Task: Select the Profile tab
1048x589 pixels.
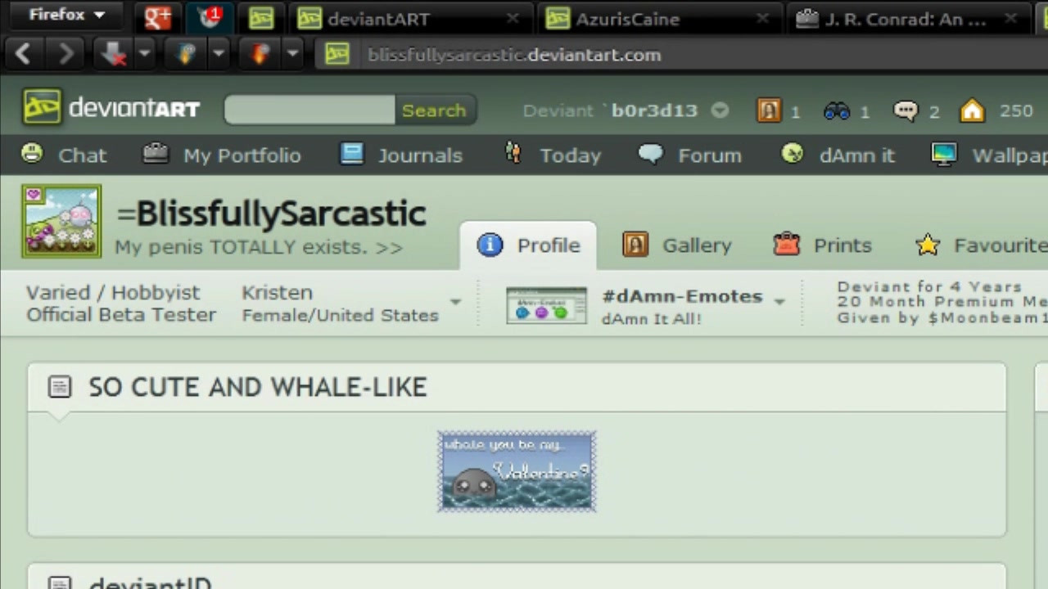Action: tap(529, 245)
